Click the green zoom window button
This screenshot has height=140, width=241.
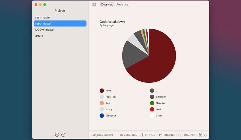pos(45,5)
